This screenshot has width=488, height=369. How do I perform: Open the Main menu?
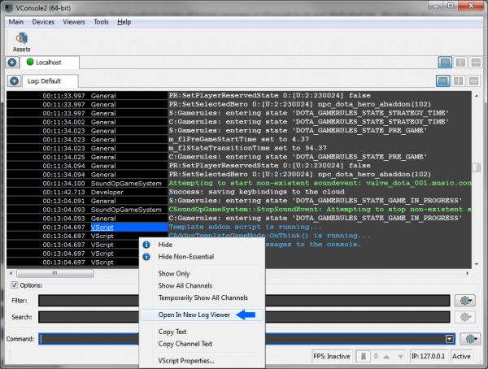16,22
